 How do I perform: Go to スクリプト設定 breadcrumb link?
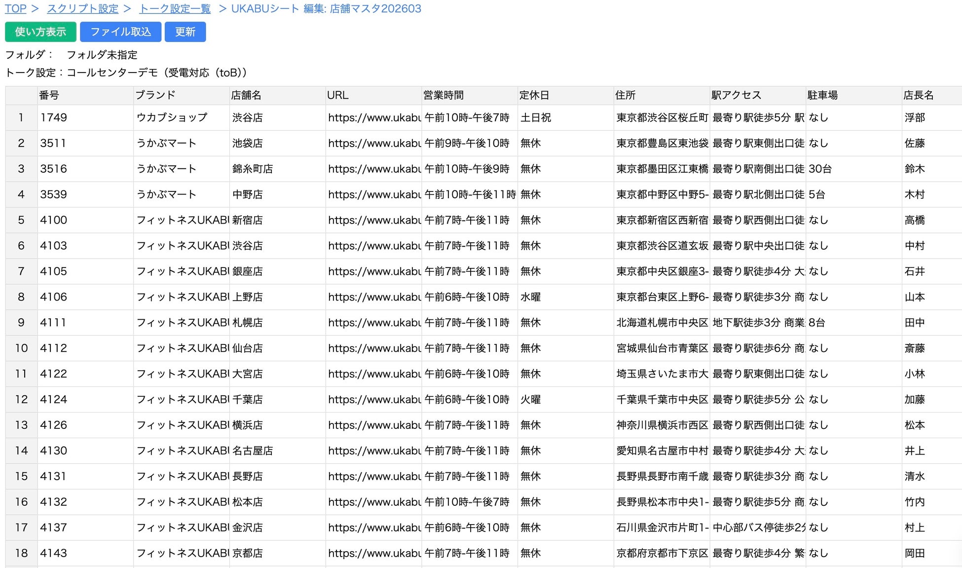[x=82, y=9]
